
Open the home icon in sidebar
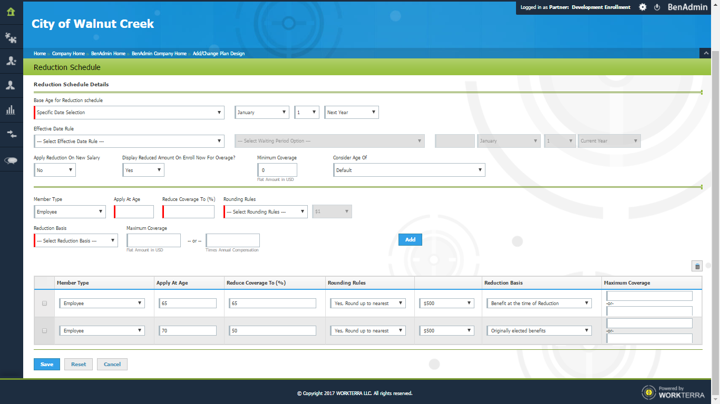point(11,12)
